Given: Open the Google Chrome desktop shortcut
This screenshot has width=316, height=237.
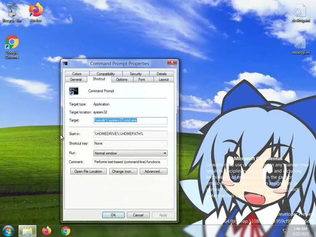Looking at the screenshot, I should (12, 47).
